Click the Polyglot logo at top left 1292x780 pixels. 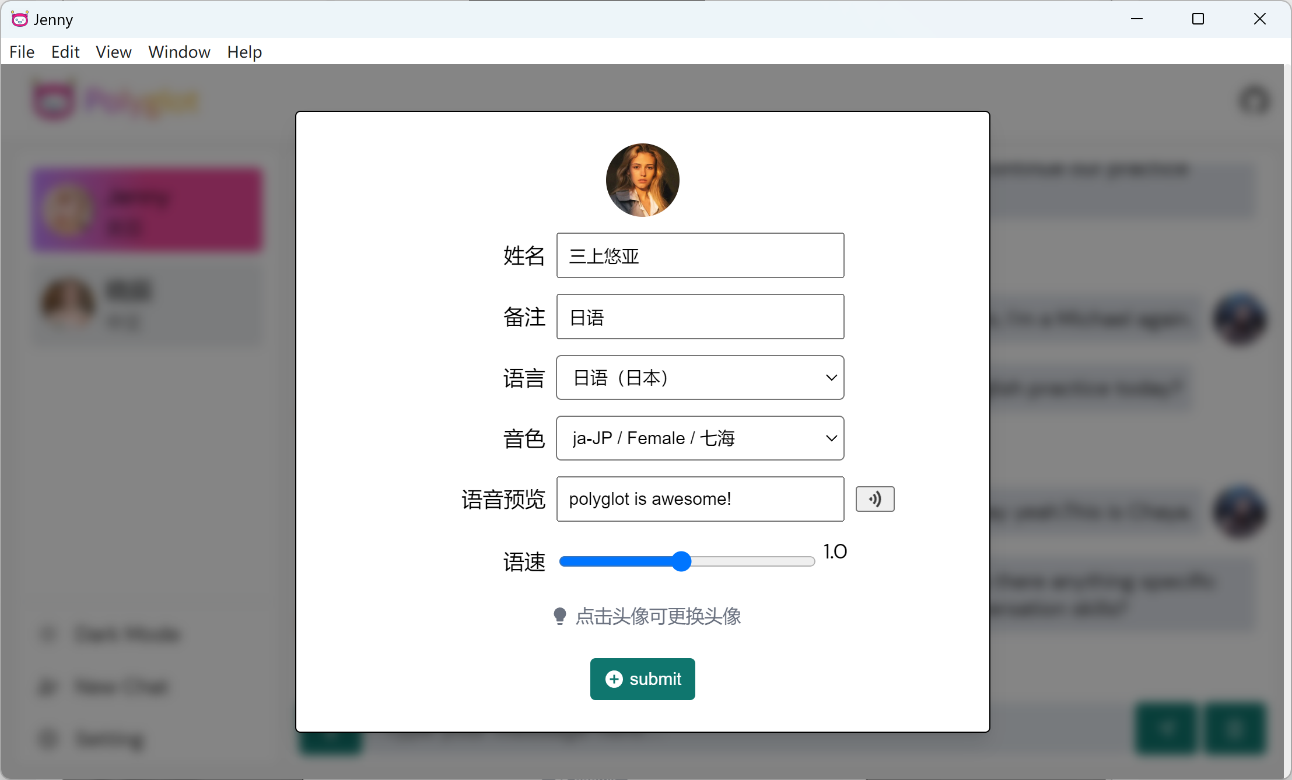(x=114, y=100)
